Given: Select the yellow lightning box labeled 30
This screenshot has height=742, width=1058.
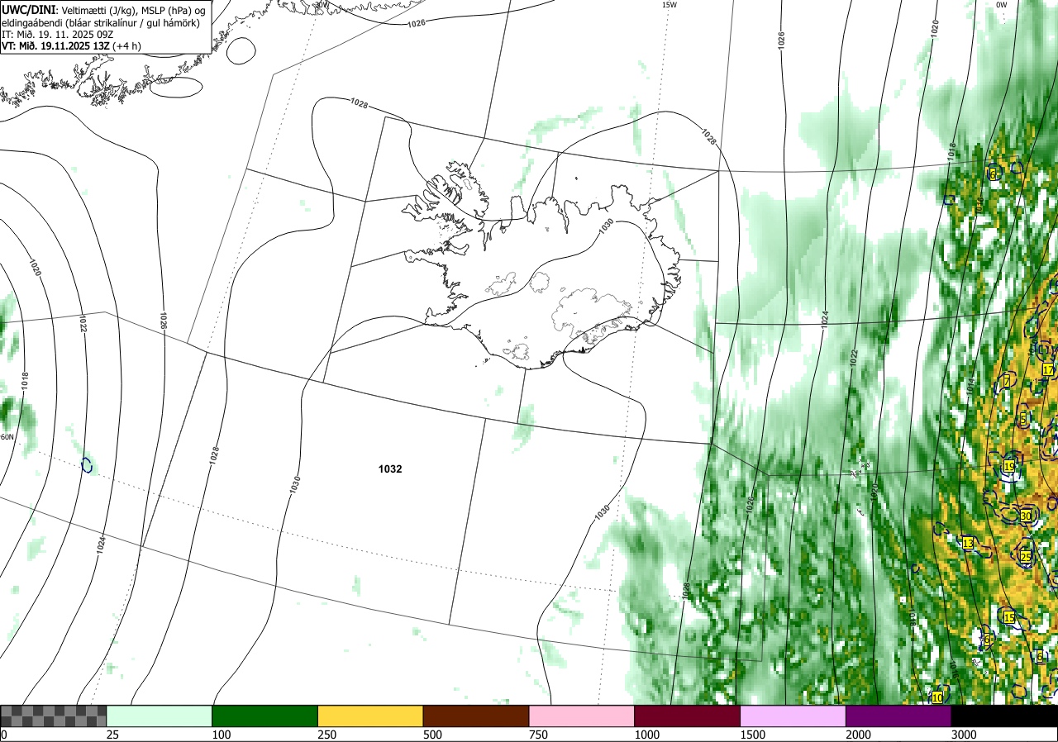Looking at the screenshot, I should click(x=1026, y=516).
